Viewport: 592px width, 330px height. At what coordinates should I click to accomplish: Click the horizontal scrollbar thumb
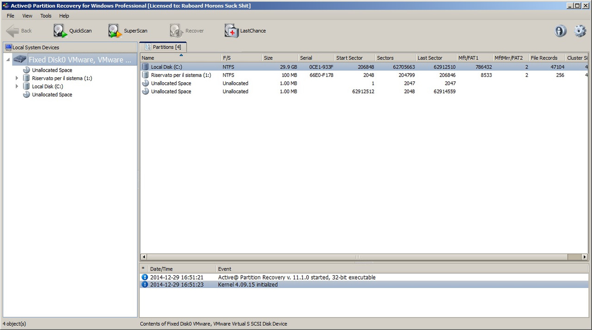click(x=358, y=257)
